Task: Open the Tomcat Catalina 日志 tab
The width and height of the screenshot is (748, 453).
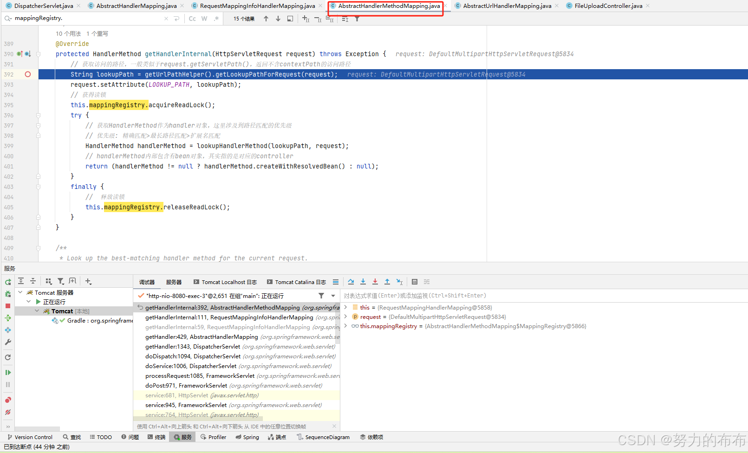Action: pos(297,282)
